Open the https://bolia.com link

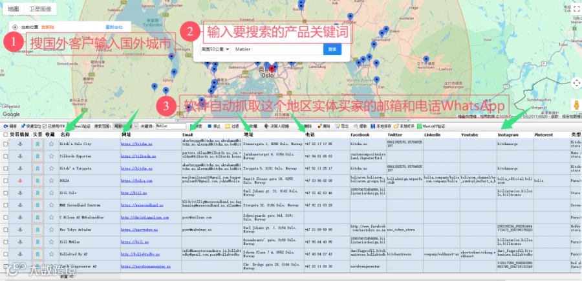pos(136,181)
